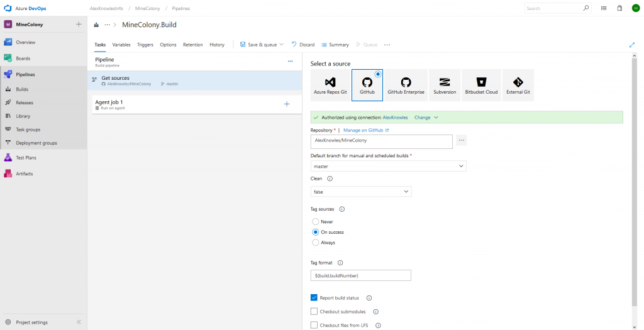This screenshot has height=330, width=644.
Task: Select Always for Tag sources
Action: 316,243
